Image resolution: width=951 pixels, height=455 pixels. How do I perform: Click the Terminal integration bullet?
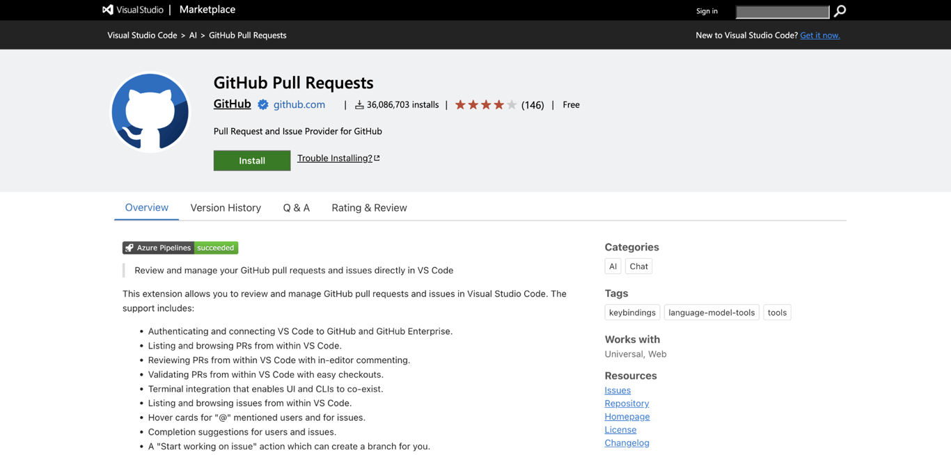266,389
